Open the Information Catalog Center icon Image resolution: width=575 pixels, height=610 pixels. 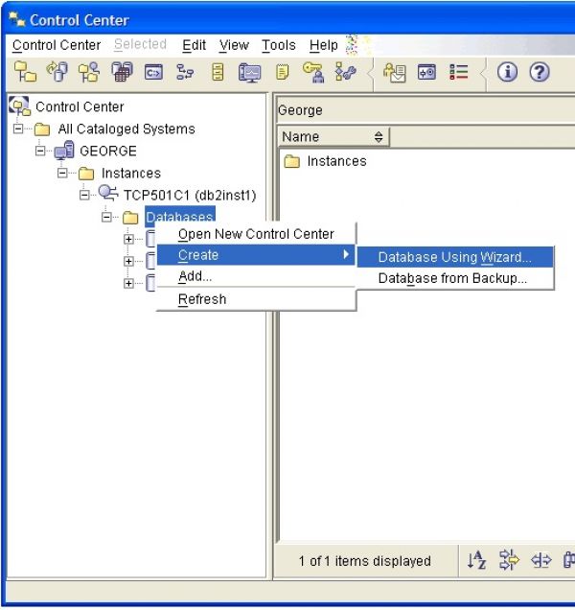click(x=218, y=72)
